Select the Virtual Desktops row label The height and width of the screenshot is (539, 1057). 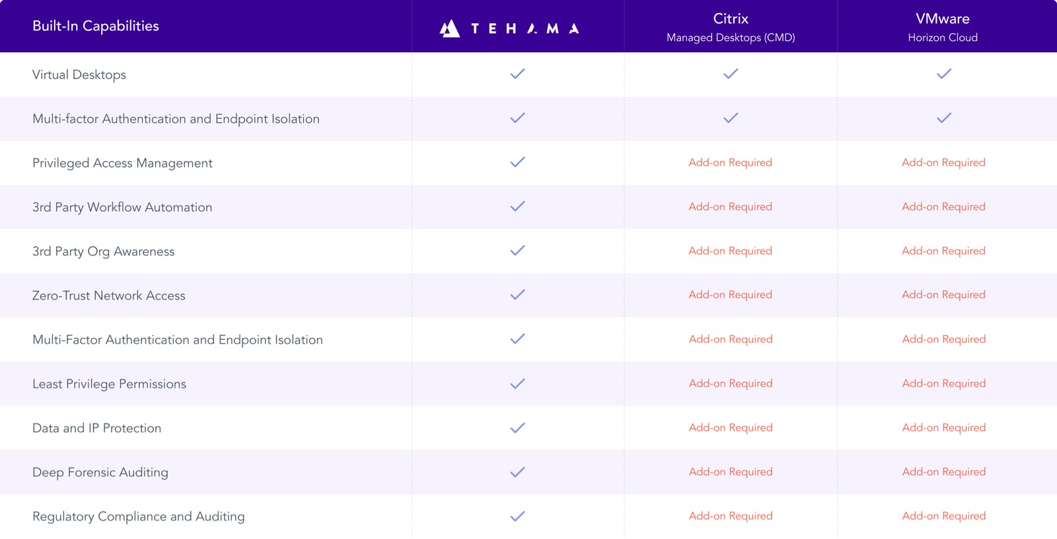click(x=79, y=75)
